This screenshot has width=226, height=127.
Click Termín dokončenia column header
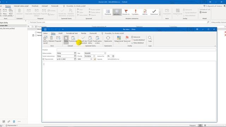(114, 27)
